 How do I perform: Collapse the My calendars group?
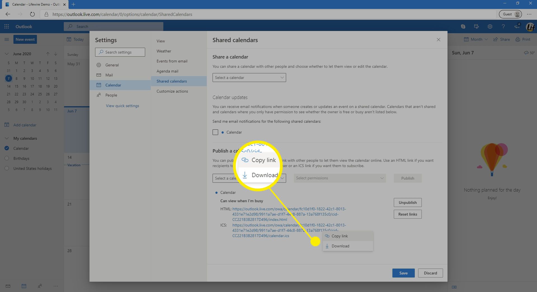pos(7,138)
